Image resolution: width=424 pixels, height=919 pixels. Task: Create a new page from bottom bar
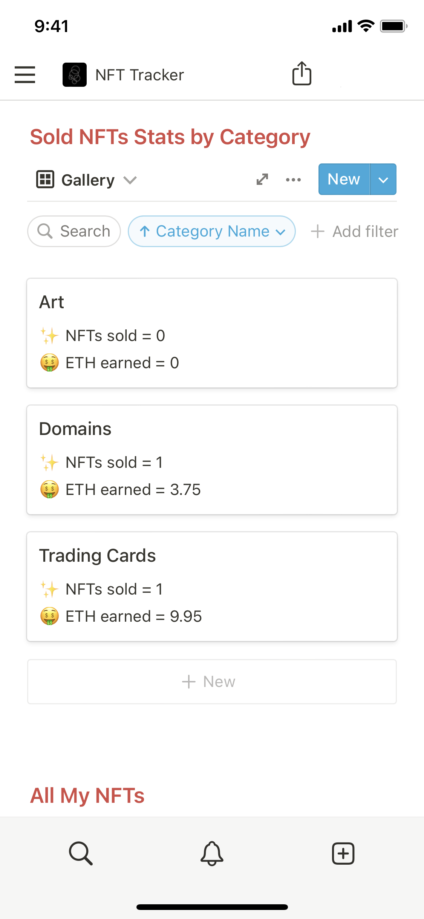click(x=343, y=853)
